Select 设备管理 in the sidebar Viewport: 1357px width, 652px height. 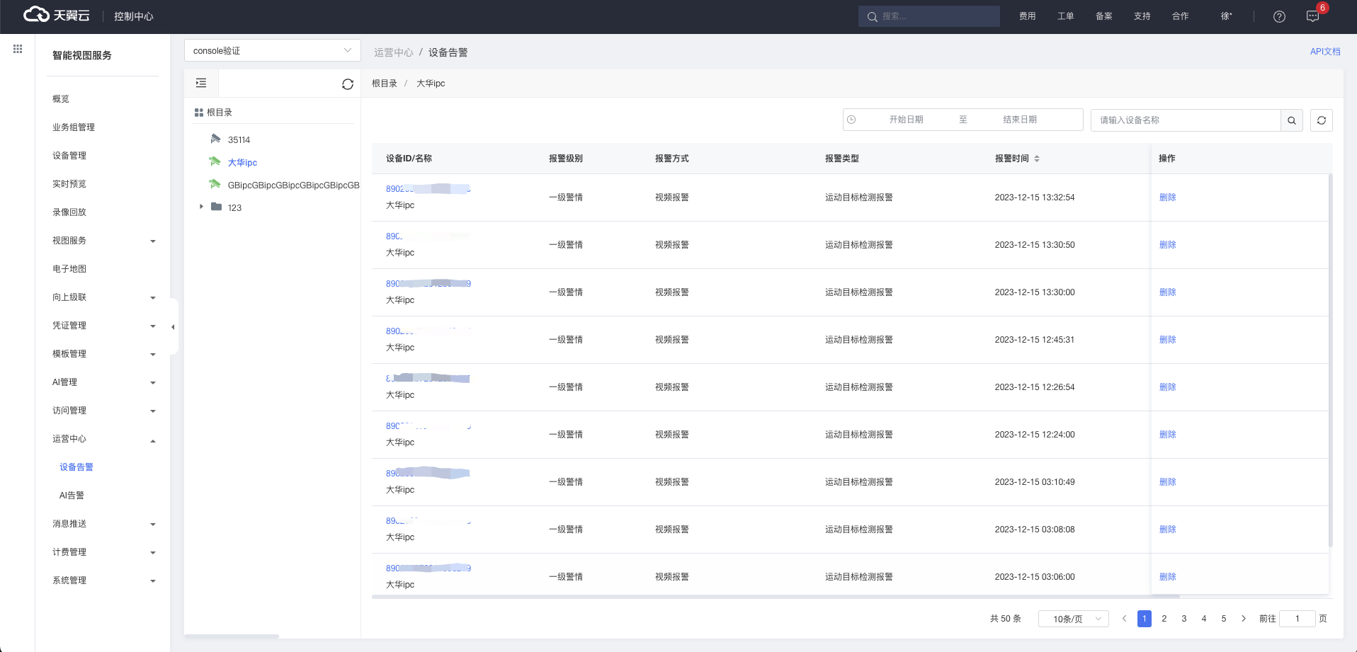point(69,156)
